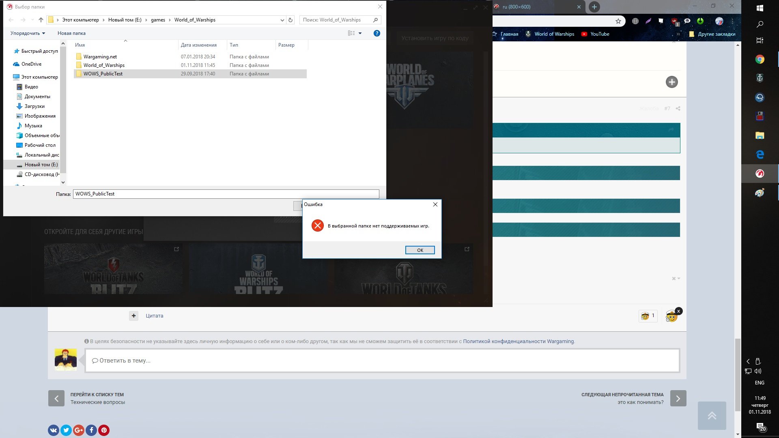779x438 pixels.
Task: Open Другие закладки bookmarks folder
Action: [712, 34]
